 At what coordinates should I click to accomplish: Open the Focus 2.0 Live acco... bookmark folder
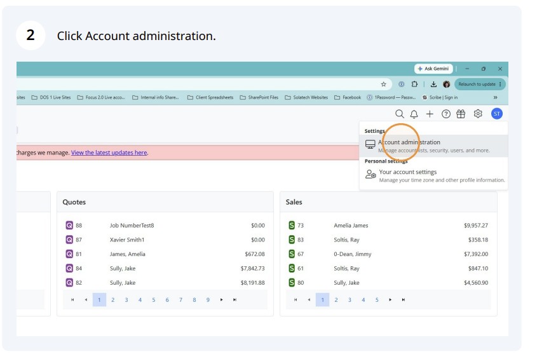tap(101, 98)
